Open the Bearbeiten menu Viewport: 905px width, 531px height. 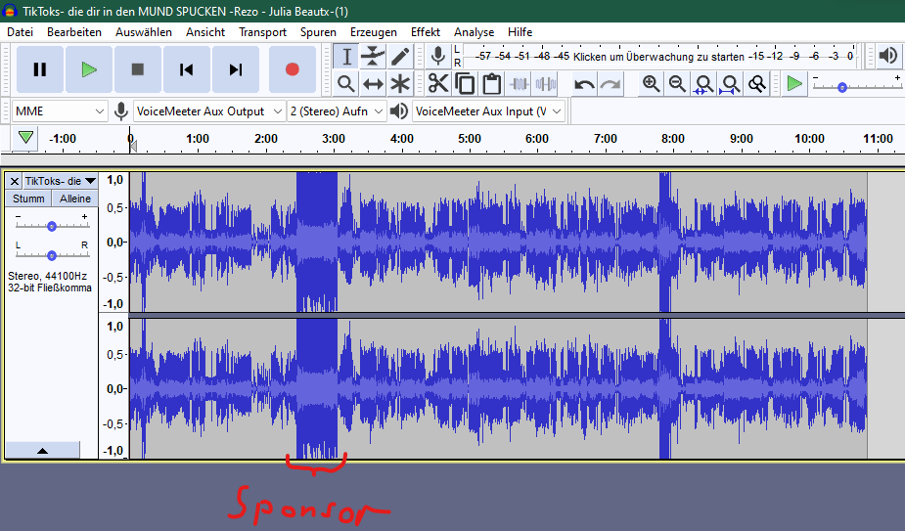[74, 31]
